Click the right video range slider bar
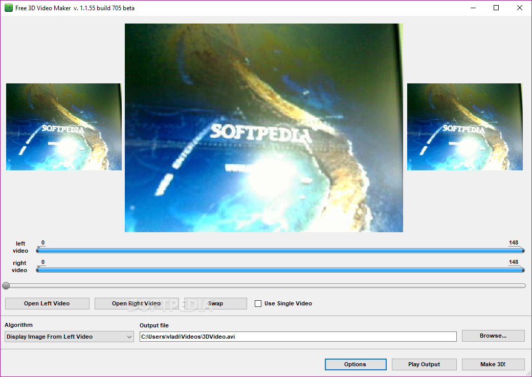 280,270
